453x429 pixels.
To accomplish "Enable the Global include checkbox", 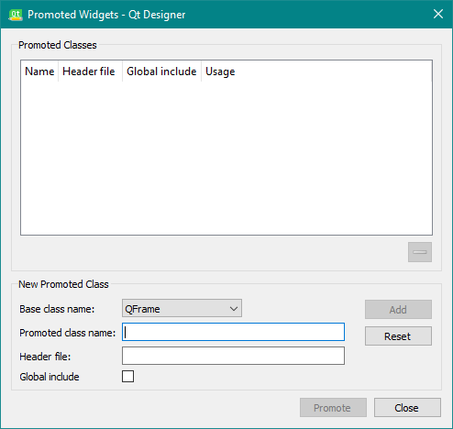I will [x=127, y=377].
